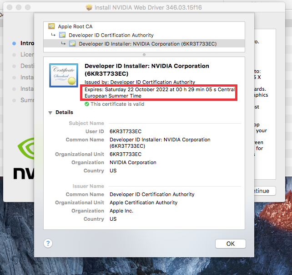This screenshot has height=275, width=292.
Task: Click the issuer Country value US
Action: pyautogui.click(x=113, y=219)
